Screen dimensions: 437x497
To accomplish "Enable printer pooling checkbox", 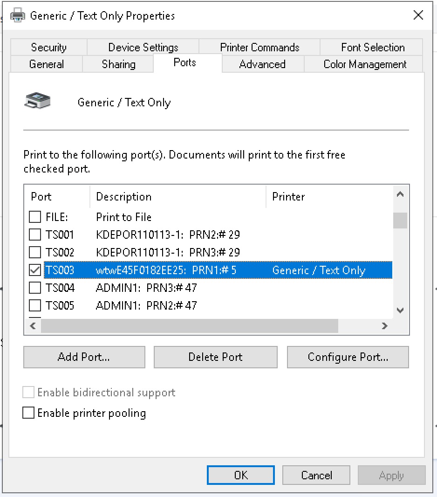I will point(29,413).
